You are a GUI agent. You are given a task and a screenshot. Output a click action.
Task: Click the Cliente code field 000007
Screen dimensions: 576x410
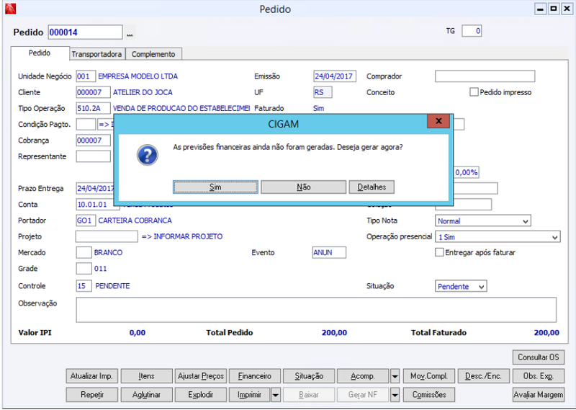[x=94, y=92]
